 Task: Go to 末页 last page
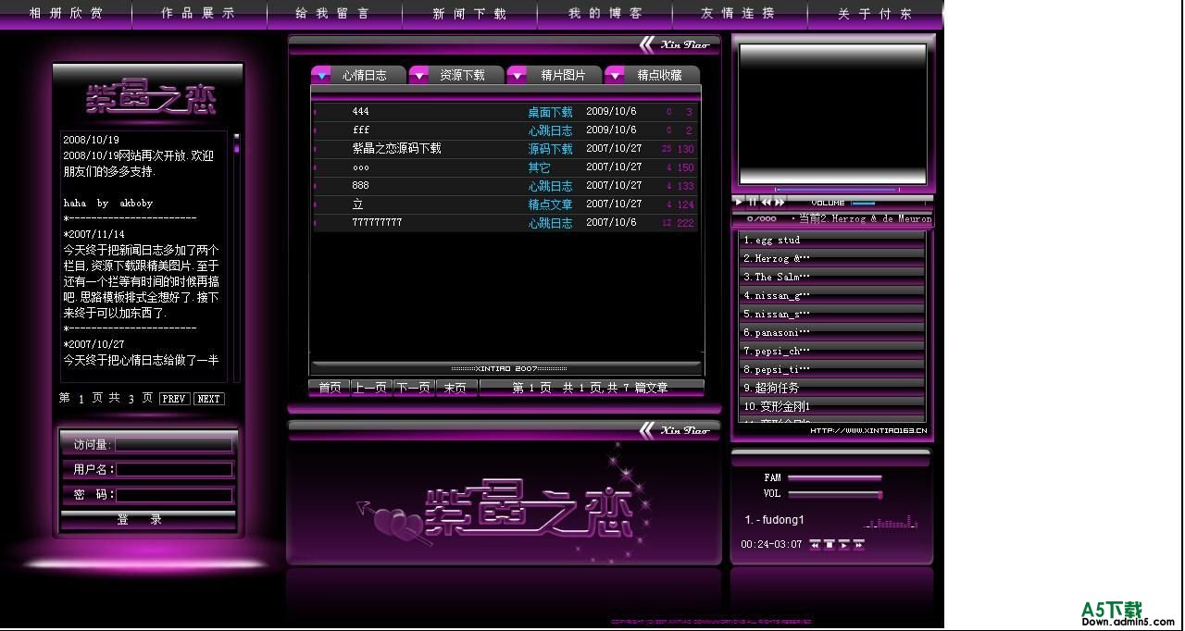455,389
